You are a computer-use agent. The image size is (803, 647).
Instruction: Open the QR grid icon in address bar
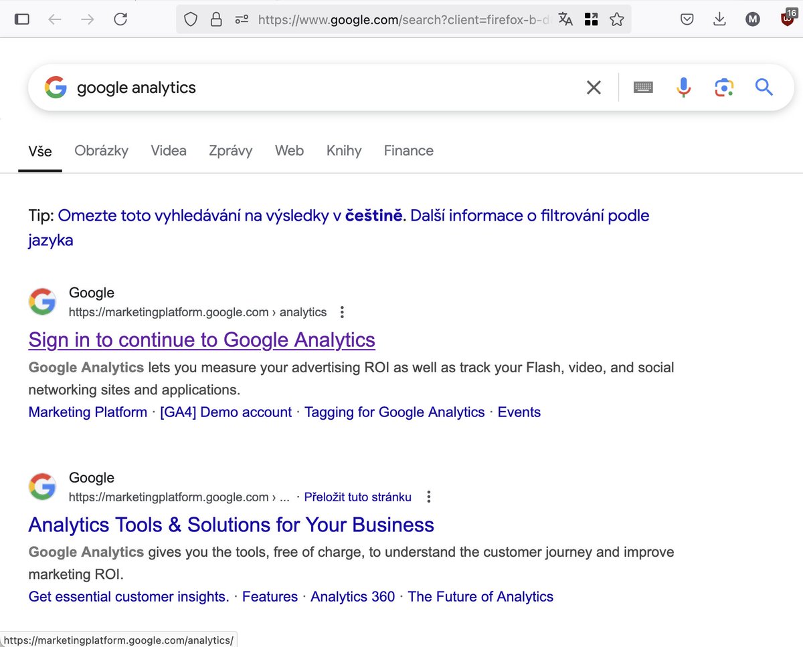point(591,19)
